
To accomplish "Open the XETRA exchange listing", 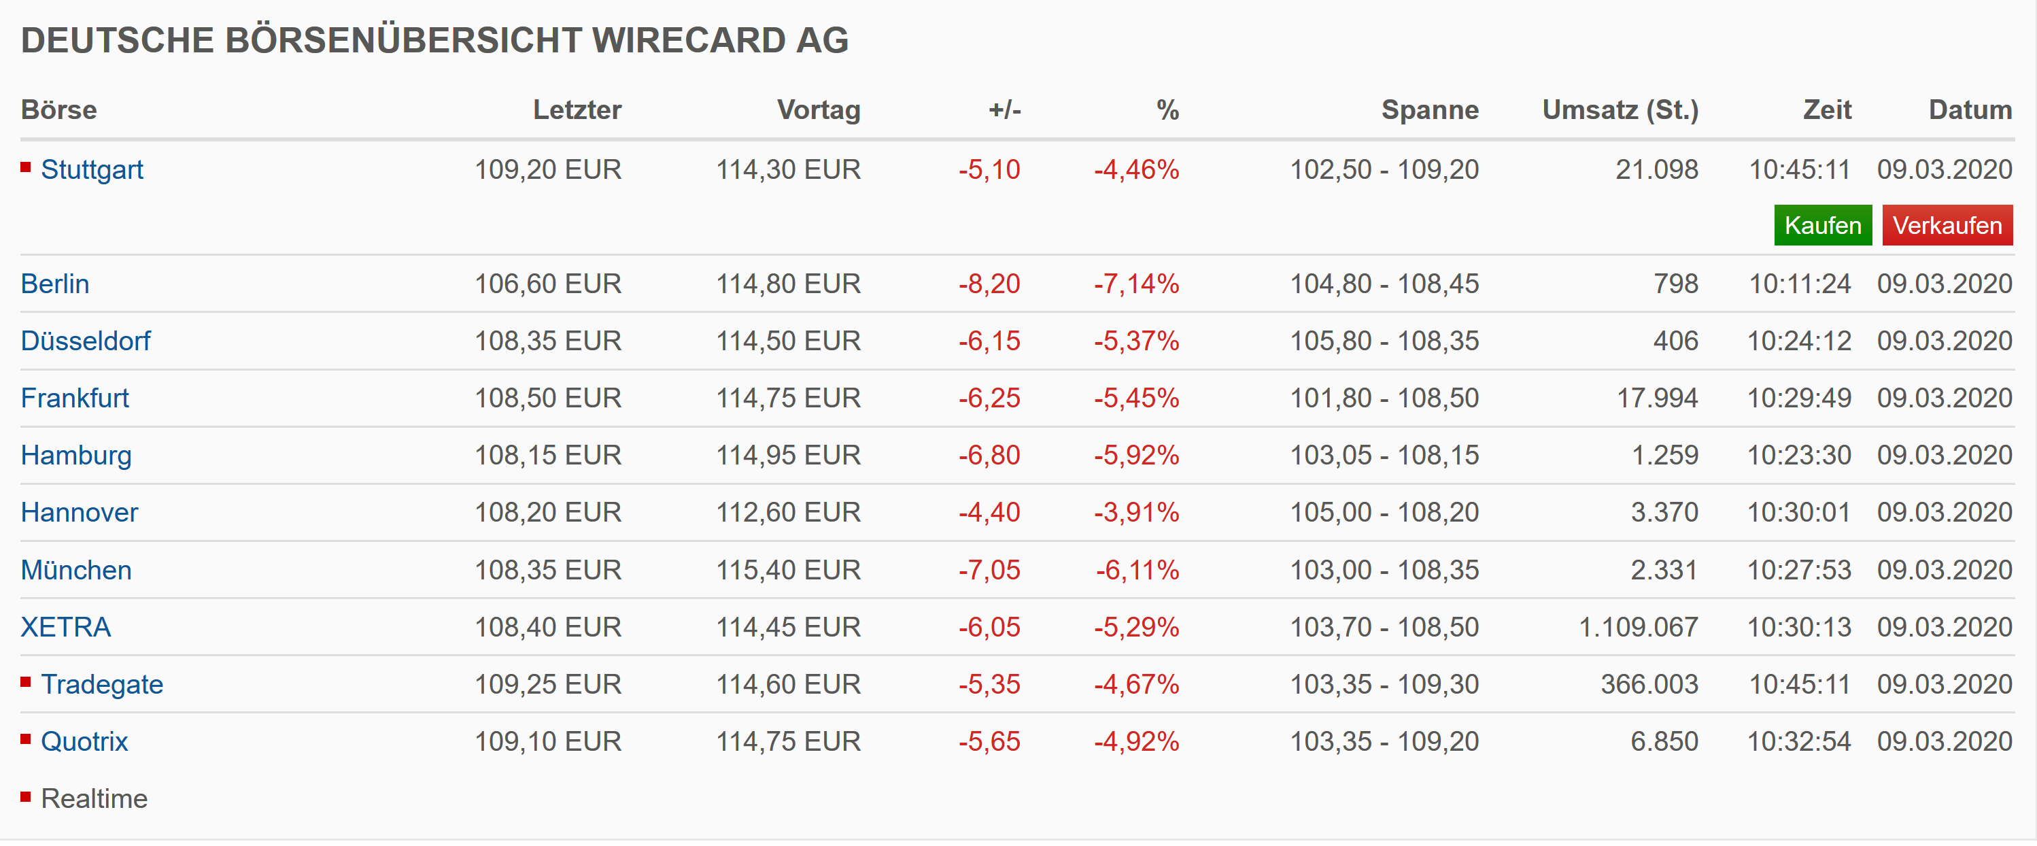I will point(66,627).
